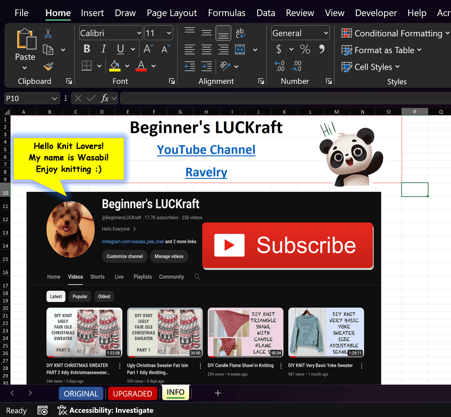Open the font name dropdown
The height and width of the screenshot is (417, 451).
click(139, 33)
